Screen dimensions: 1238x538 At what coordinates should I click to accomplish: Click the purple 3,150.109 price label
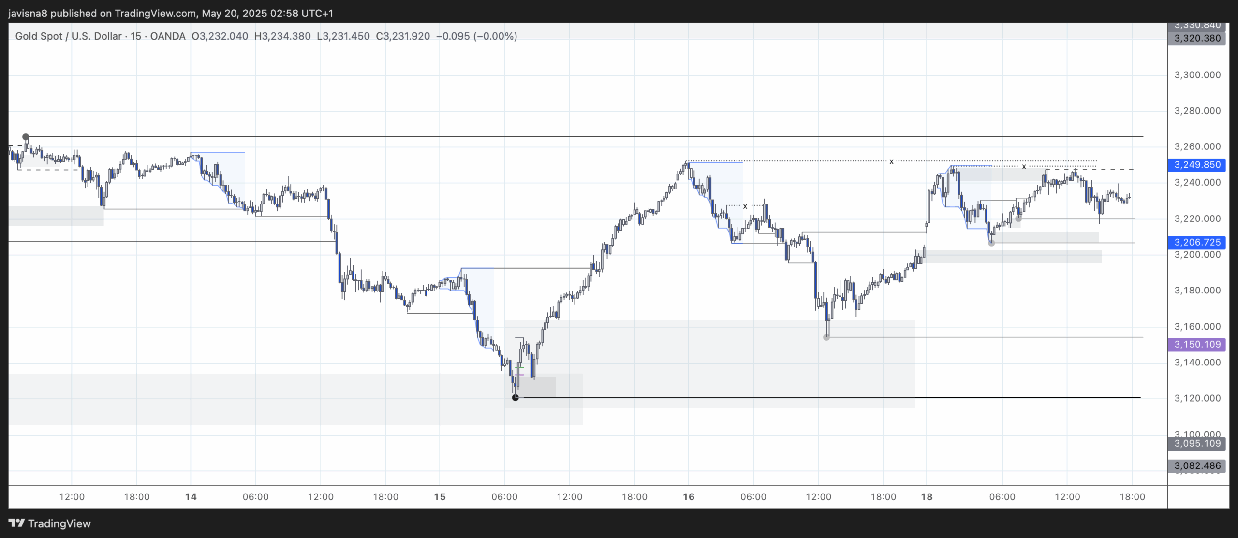pyautogui.click(x=1197, y=344)
